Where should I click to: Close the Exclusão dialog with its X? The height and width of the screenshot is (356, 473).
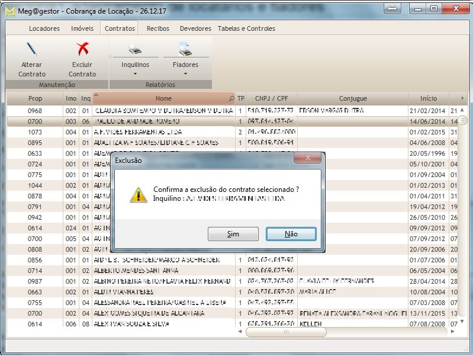[308, 158]
